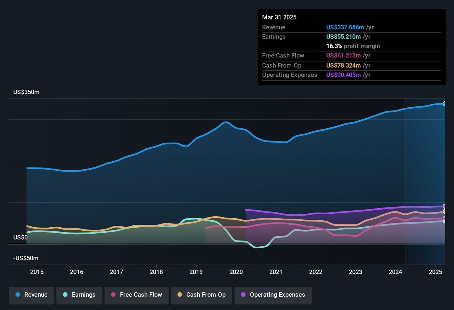Toggle Operating Expenses legend button
Screen dimensions: 454x310
[x=273, y=295]
